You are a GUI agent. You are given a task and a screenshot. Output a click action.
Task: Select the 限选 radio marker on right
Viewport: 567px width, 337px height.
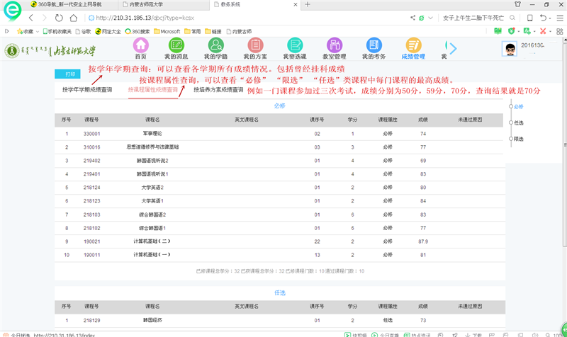coord(510,139)
